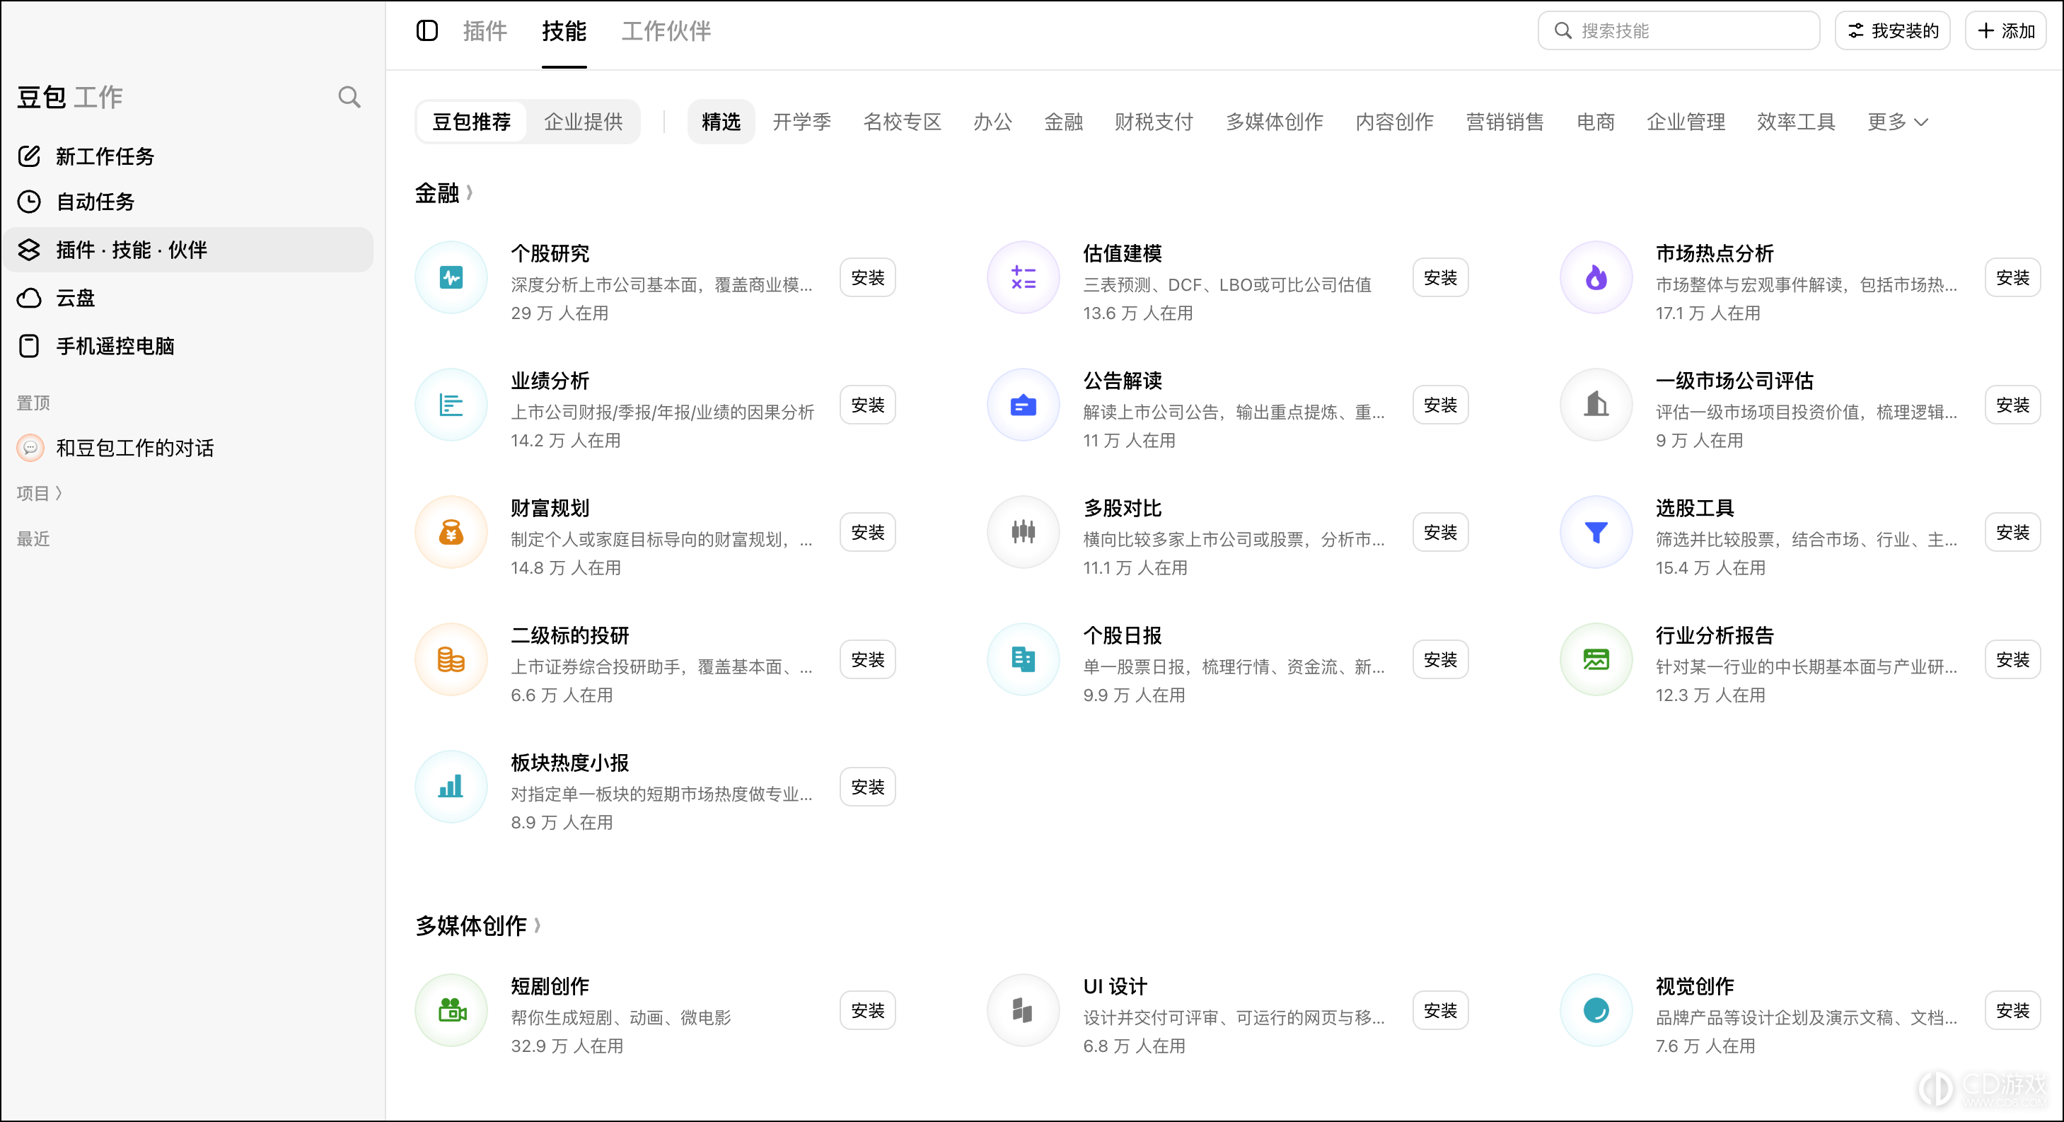Expand the 多媒体创作 section heading arrow
2064x1122 pixels.
pyautogui.click(x=537, y=925)
